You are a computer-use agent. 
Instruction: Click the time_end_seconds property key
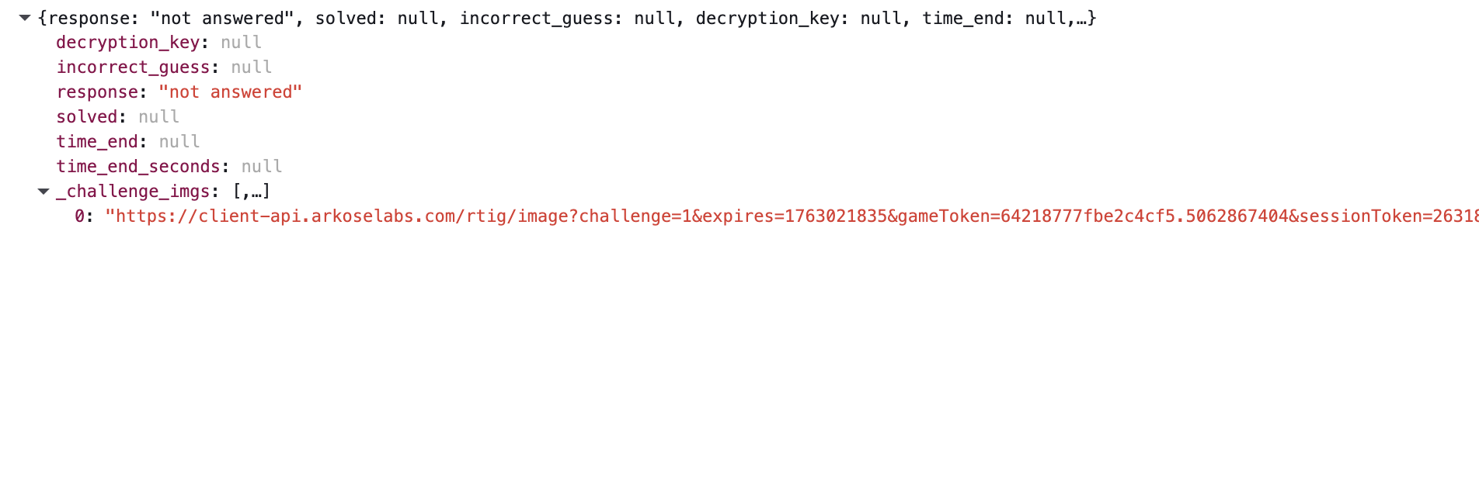tap(138, 167)
